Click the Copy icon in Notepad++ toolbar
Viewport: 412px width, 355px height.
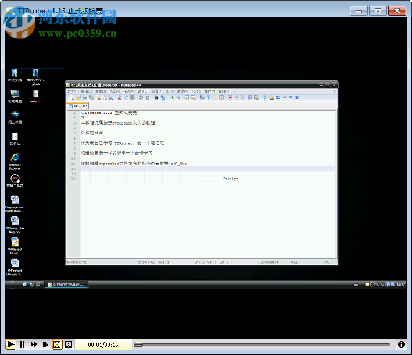click(126, 98)
